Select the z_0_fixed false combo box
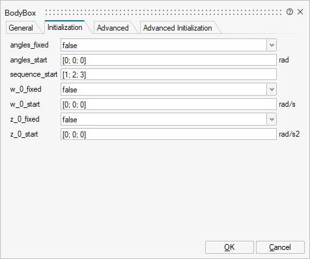 click(163, 119)
